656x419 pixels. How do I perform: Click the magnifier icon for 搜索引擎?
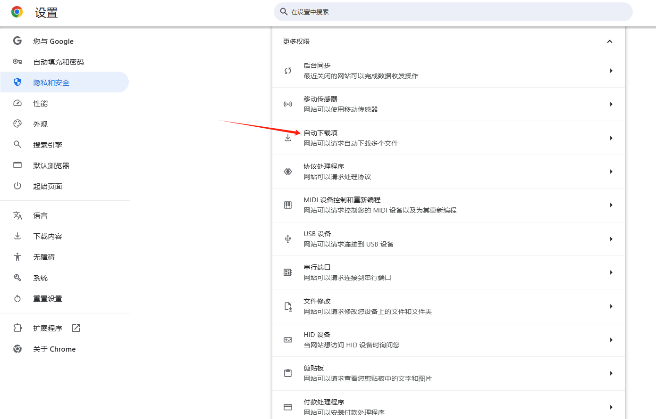17,145
